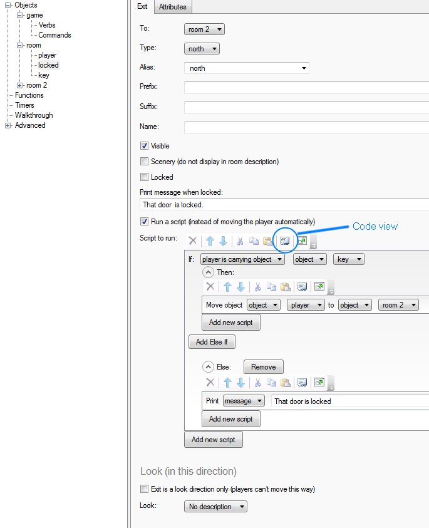The height and width of the screenshot is (528, 429).
Task: Enable the Scenery checkbox
Action: click(145, 162)
